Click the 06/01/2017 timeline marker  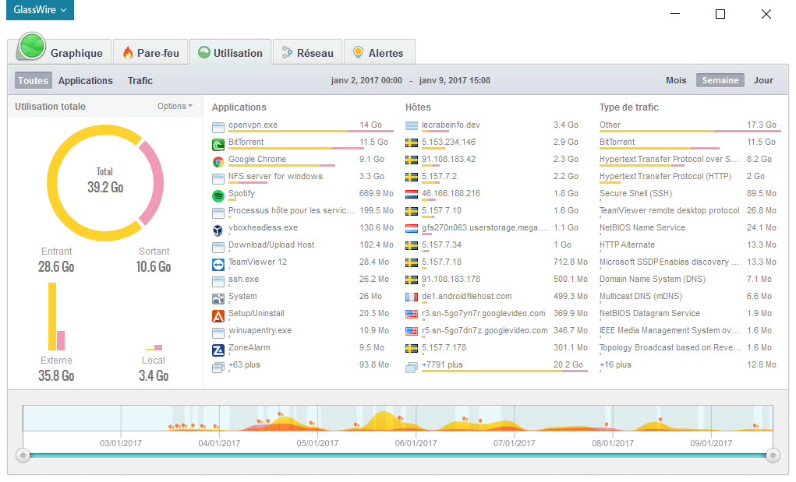(416, 443)
